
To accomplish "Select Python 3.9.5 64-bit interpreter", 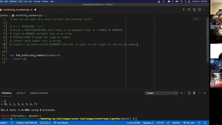I will [x=27, y=123].
